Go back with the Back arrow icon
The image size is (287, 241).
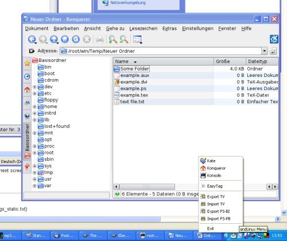32,40
